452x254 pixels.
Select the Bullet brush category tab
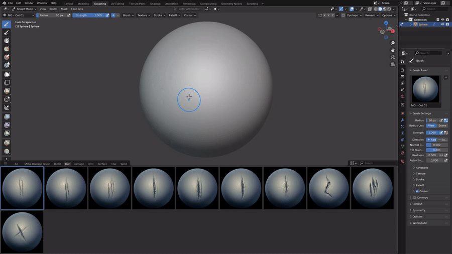pos(57,164)
